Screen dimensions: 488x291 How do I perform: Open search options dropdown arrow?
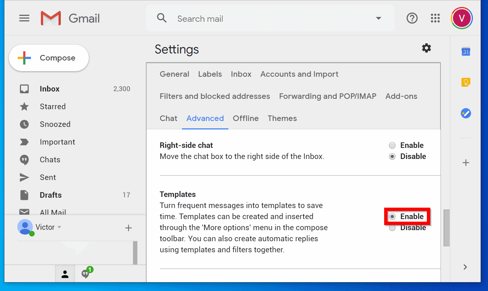click(378, 18)
